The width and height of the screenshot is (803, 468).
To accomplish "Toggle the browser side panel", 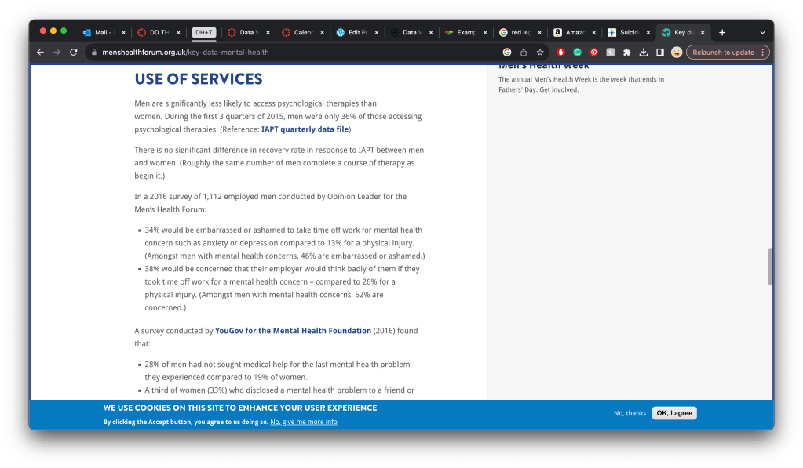I will tap(659, 53).
